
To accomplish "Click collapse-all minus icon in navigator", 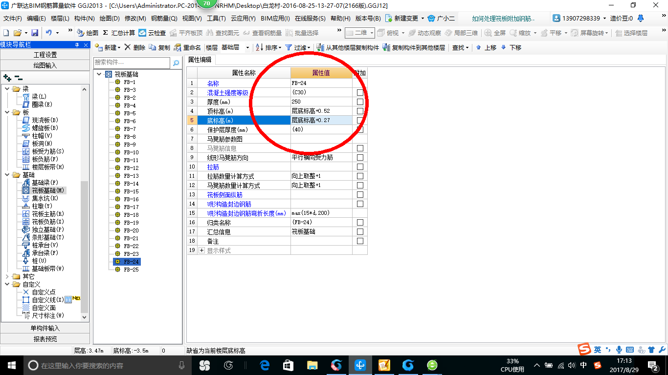I will [x=18, y=78].
